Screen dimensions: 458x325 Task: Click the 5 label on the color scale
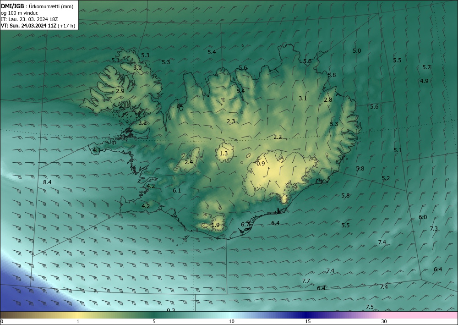tap(154, 321)
